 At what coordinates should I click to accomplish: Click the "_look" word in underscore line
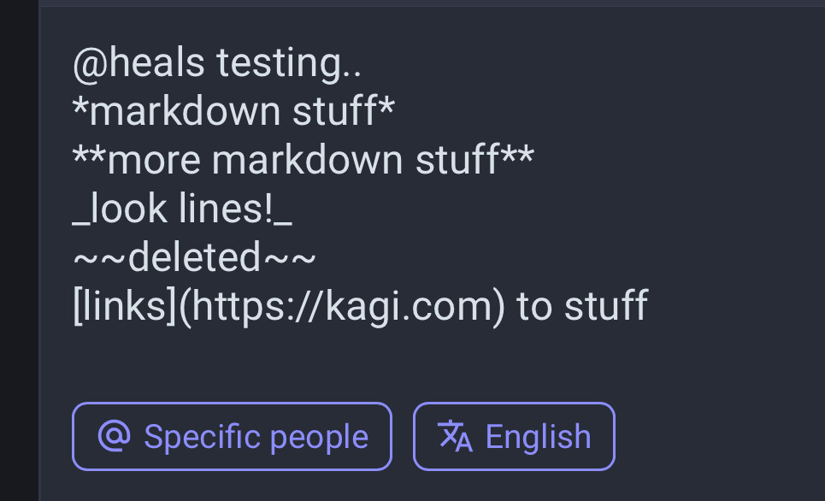point(120,209)
